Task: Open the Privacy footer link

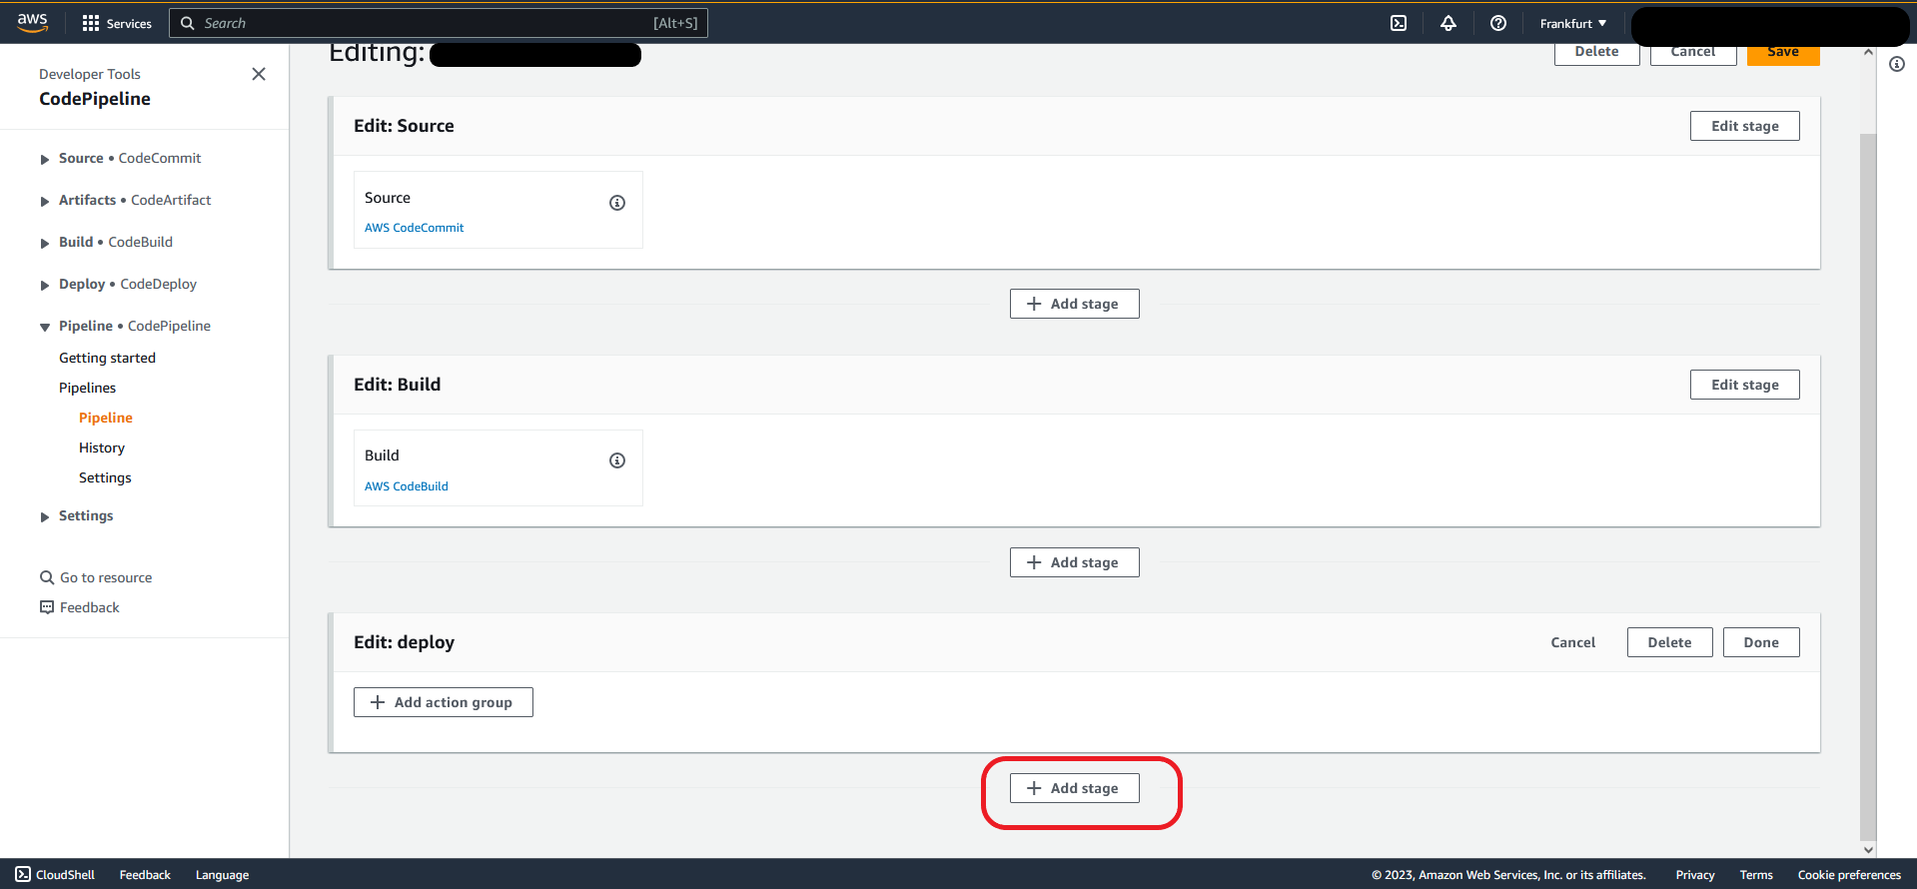Action: pos(1694,875)
